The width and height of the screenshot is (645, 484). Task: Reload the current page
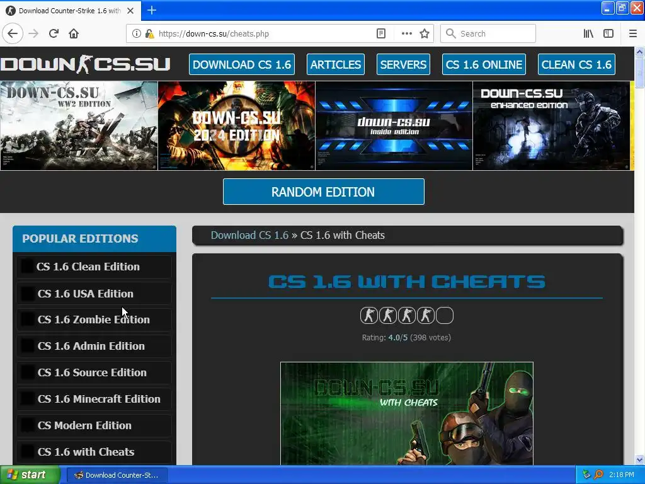[x=54, y=33]
